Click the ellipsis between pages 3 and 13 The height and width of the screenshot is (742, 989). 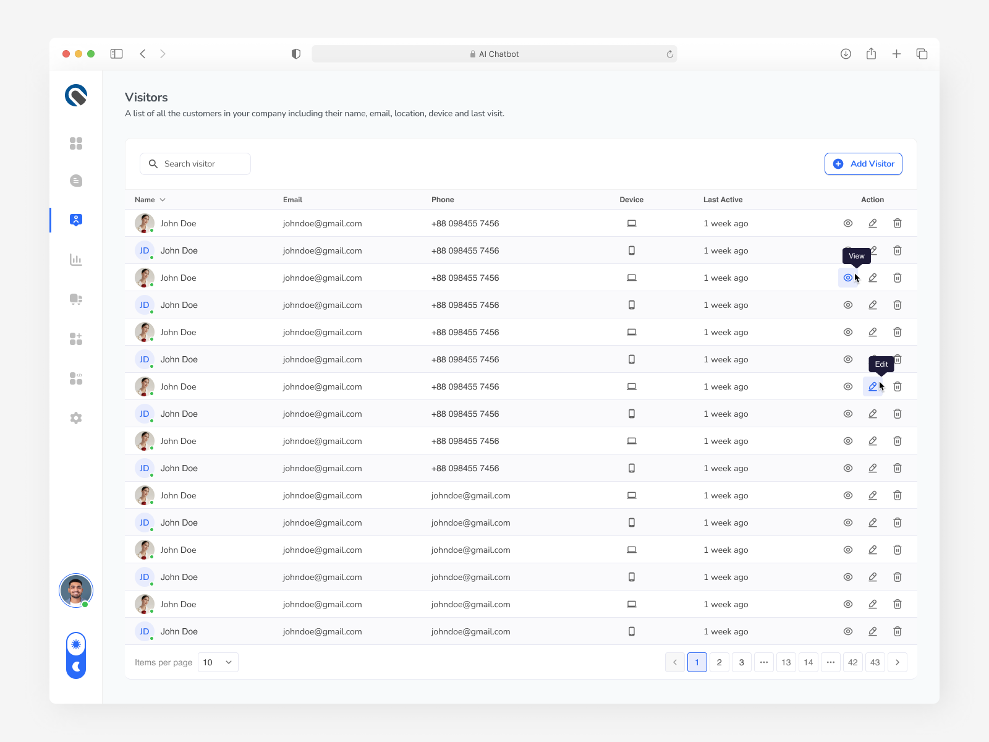(764, 662)
